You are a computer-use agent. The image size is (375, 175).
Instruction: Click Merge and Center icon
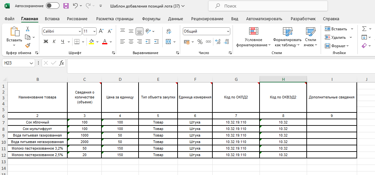pos(168,42)
